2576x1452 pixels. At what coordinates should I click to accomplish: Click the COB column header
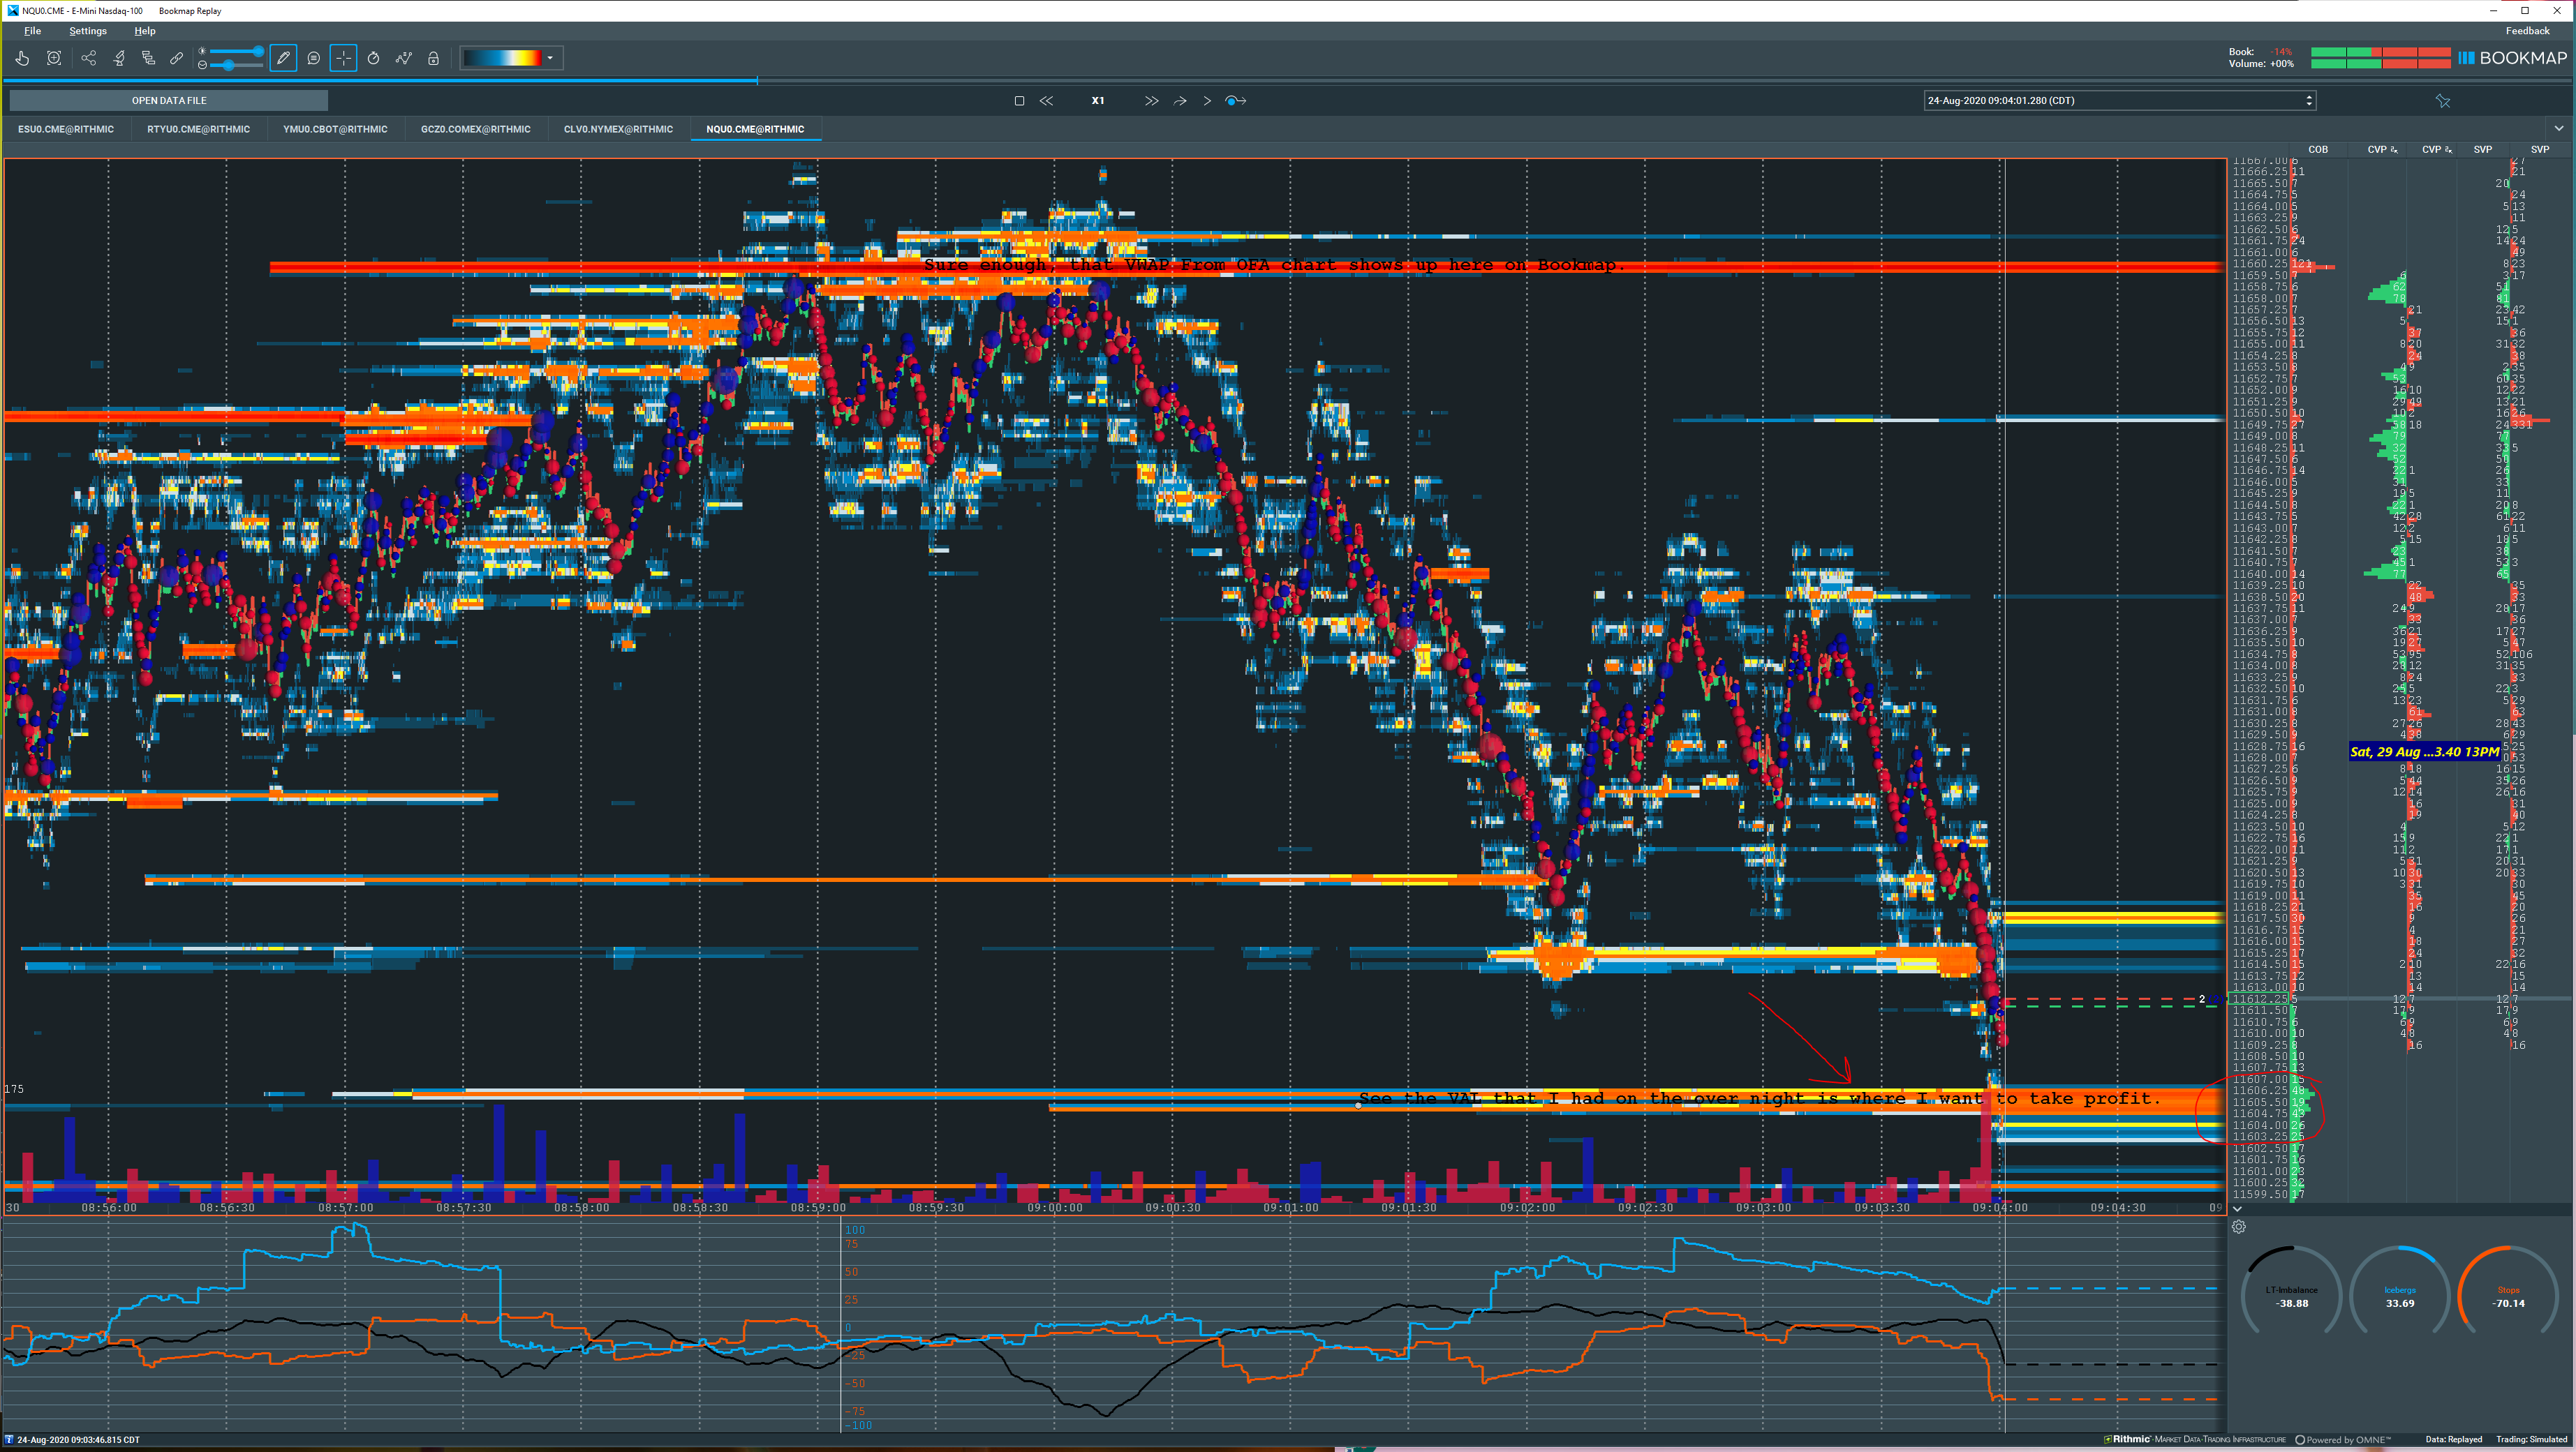point(2318,150)
